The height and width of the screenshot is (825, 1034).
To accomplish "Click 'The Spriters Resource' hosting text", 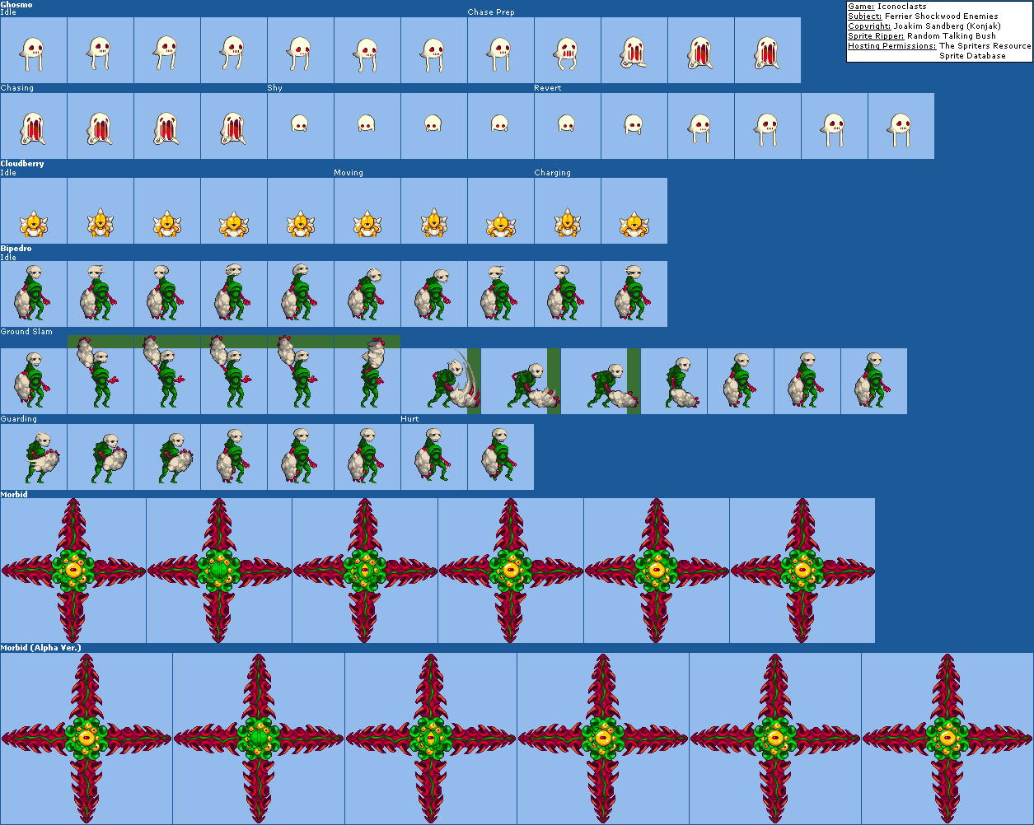I will click(x=985, y=46).
